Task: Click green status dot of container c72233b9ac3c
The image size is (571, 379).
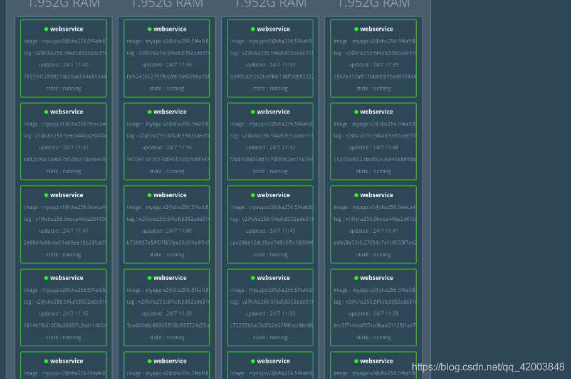Action: pos(253,278)
